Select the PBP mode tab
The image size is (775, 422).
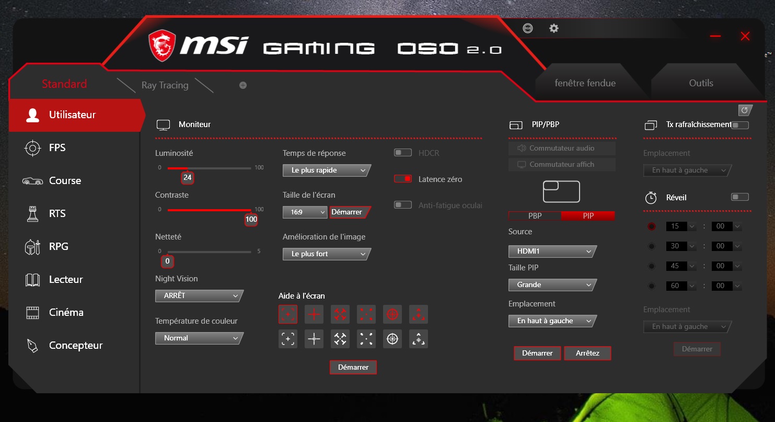click(534, 215)
